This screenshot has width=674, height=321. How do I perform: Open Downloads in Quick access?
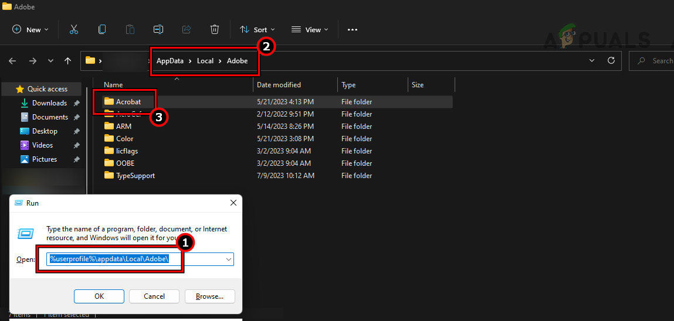[49, 103]
